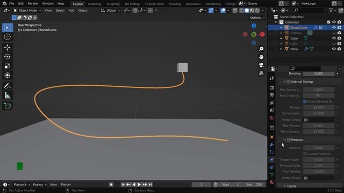This screenshot has width=344, height=193.
Task: Open the World properties tab
Action: (272, 118)
